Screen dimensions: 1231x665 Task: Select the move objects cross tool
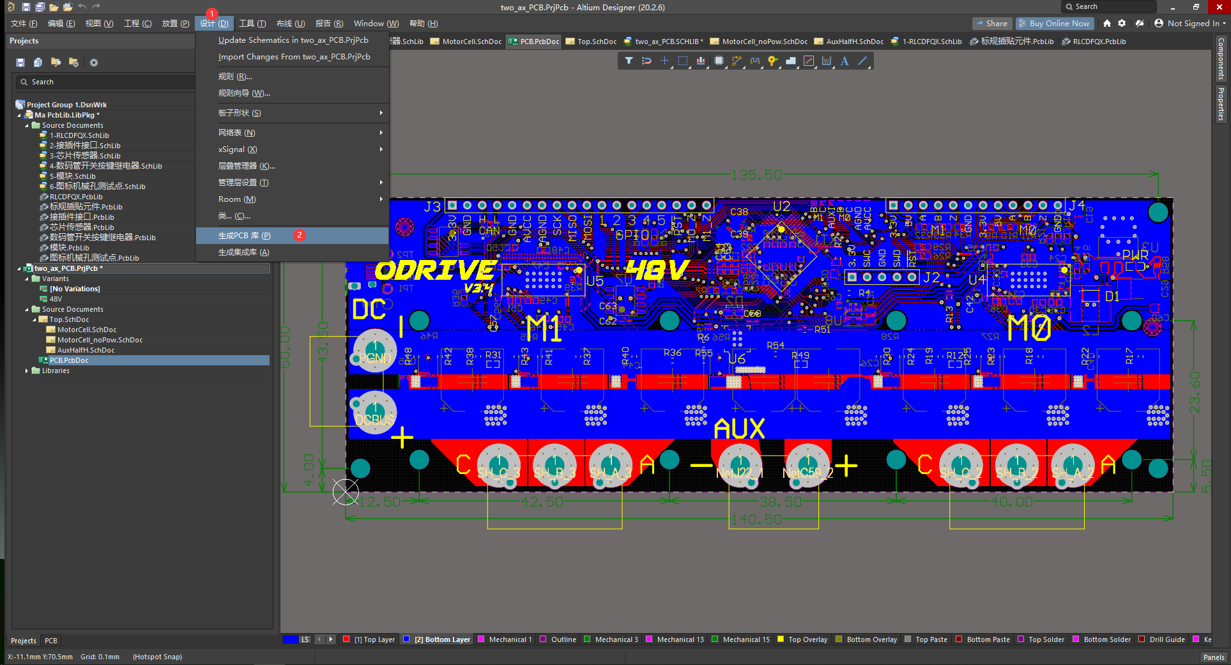[x=664, y=61]
